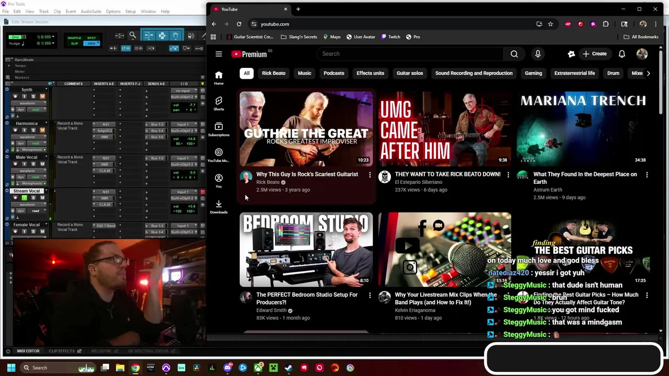Image resolution: width=669 pixels, height=376 pixels.
Task: Open Pro Tools AudioSuite menu
Action: [x=90, y=11]
